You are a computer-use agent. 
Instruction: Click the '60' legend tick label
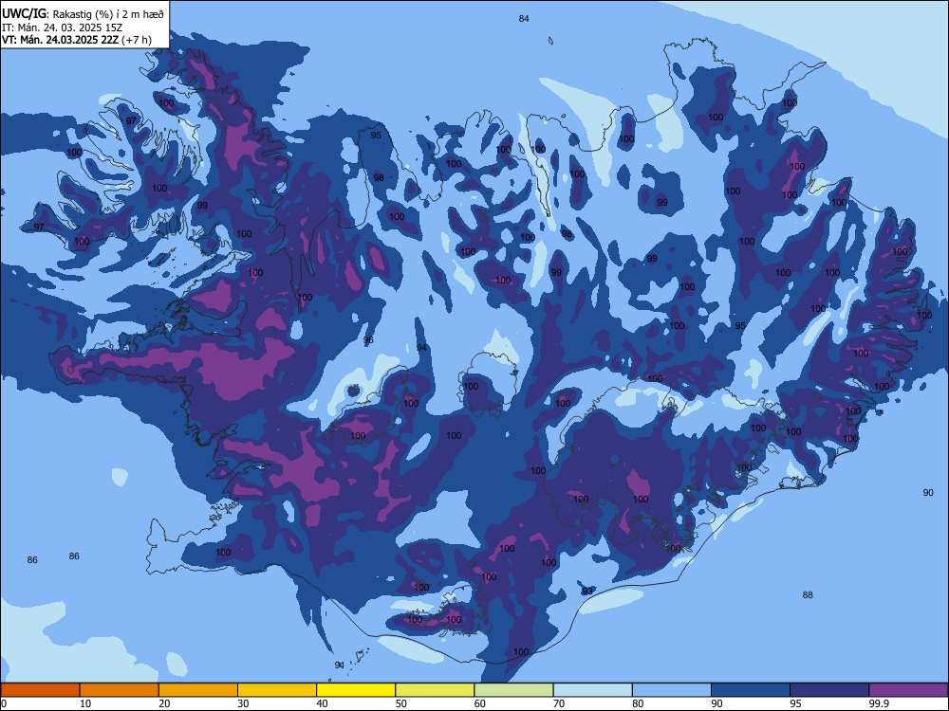tap(480, 703)
